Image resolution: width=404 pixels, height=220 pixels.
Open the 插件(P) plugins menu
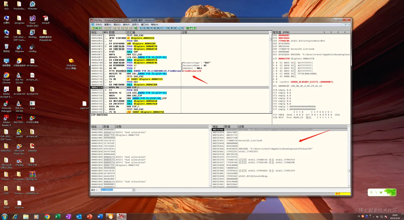tap(126, 25)
